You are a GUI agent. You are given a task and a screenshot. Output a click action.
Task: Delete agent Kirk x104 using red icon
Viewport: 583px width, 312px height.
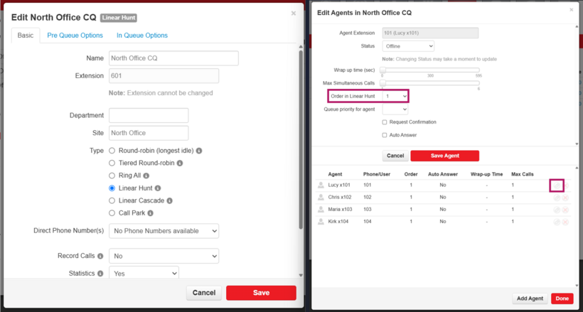[x=565, y=222]
